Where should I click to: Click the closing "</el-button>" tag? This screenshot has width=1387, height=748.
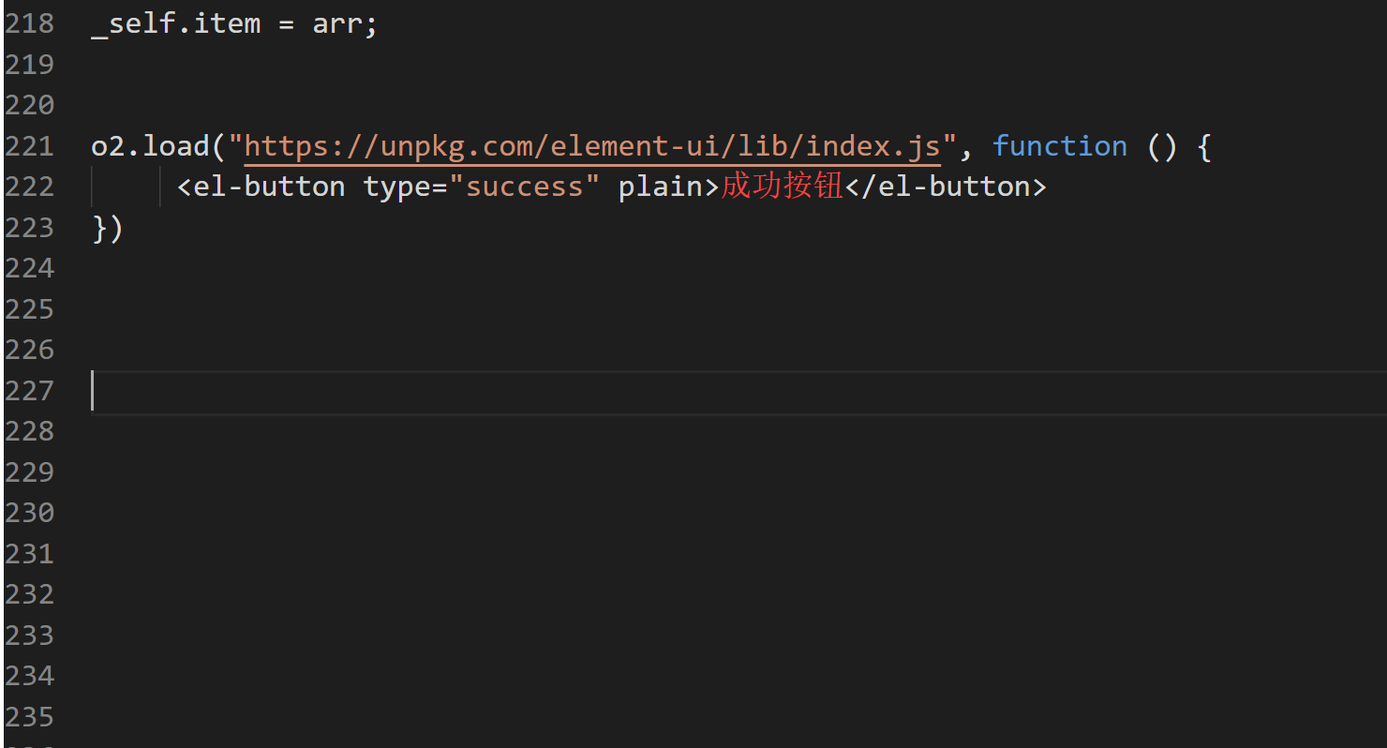tap(945, 187)
